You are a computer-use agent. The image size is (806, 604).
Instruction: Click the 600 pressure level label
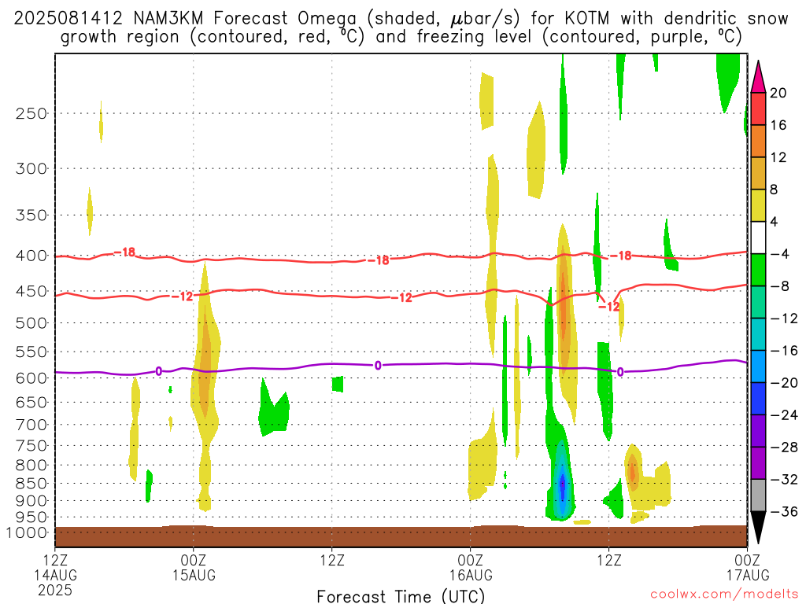(x=31, y=378)
